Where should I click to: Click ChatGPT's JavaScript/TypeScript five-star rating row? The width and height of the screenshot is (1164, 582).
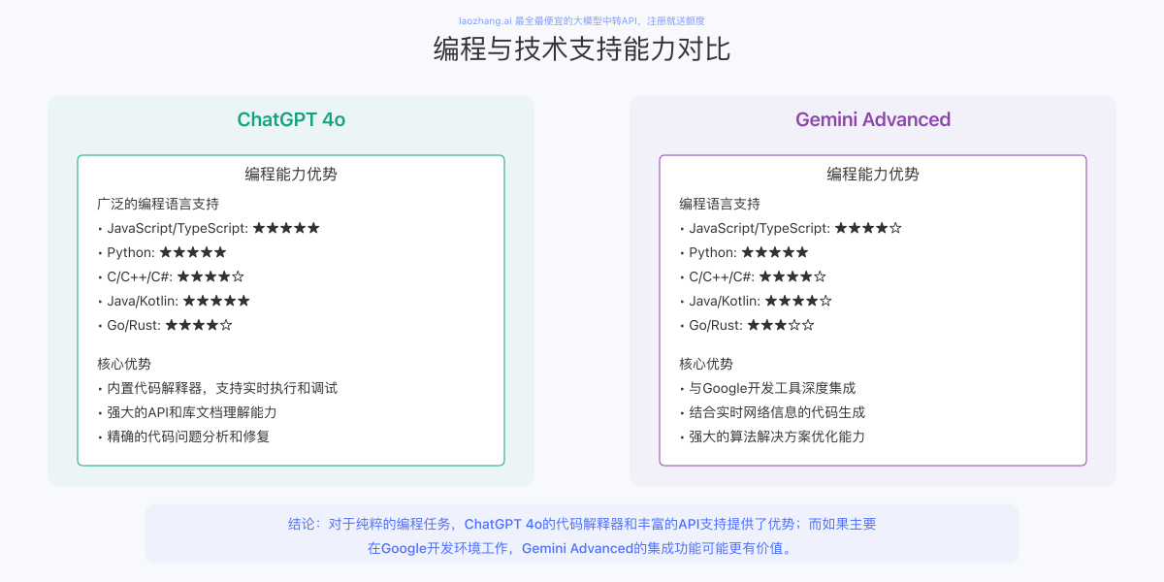209,228
